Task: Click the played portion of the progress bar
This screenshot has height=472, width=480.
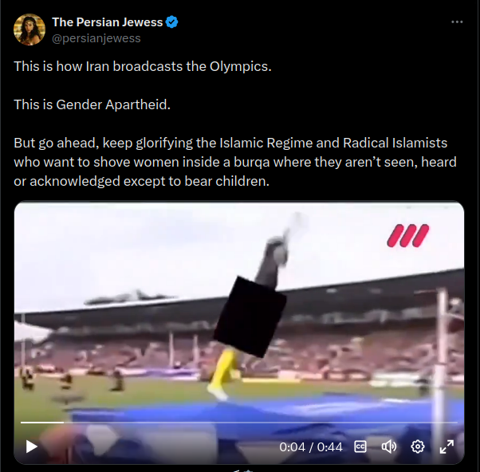Action: click(42, 423)
